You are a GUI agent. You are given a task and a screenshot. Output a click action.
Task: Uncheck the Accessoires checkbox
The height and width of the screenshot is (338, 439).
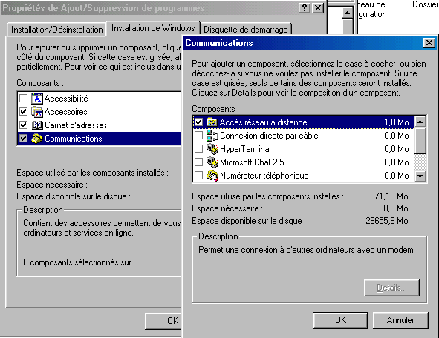23,112
